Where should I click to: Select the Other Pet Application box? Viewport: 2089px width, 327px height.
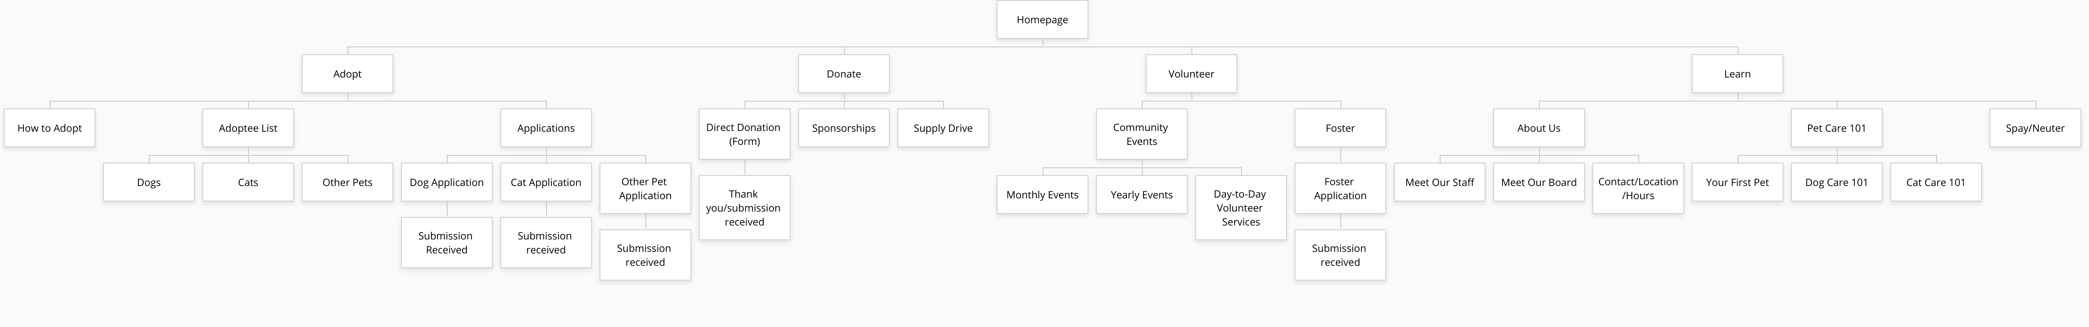[645, 189]
